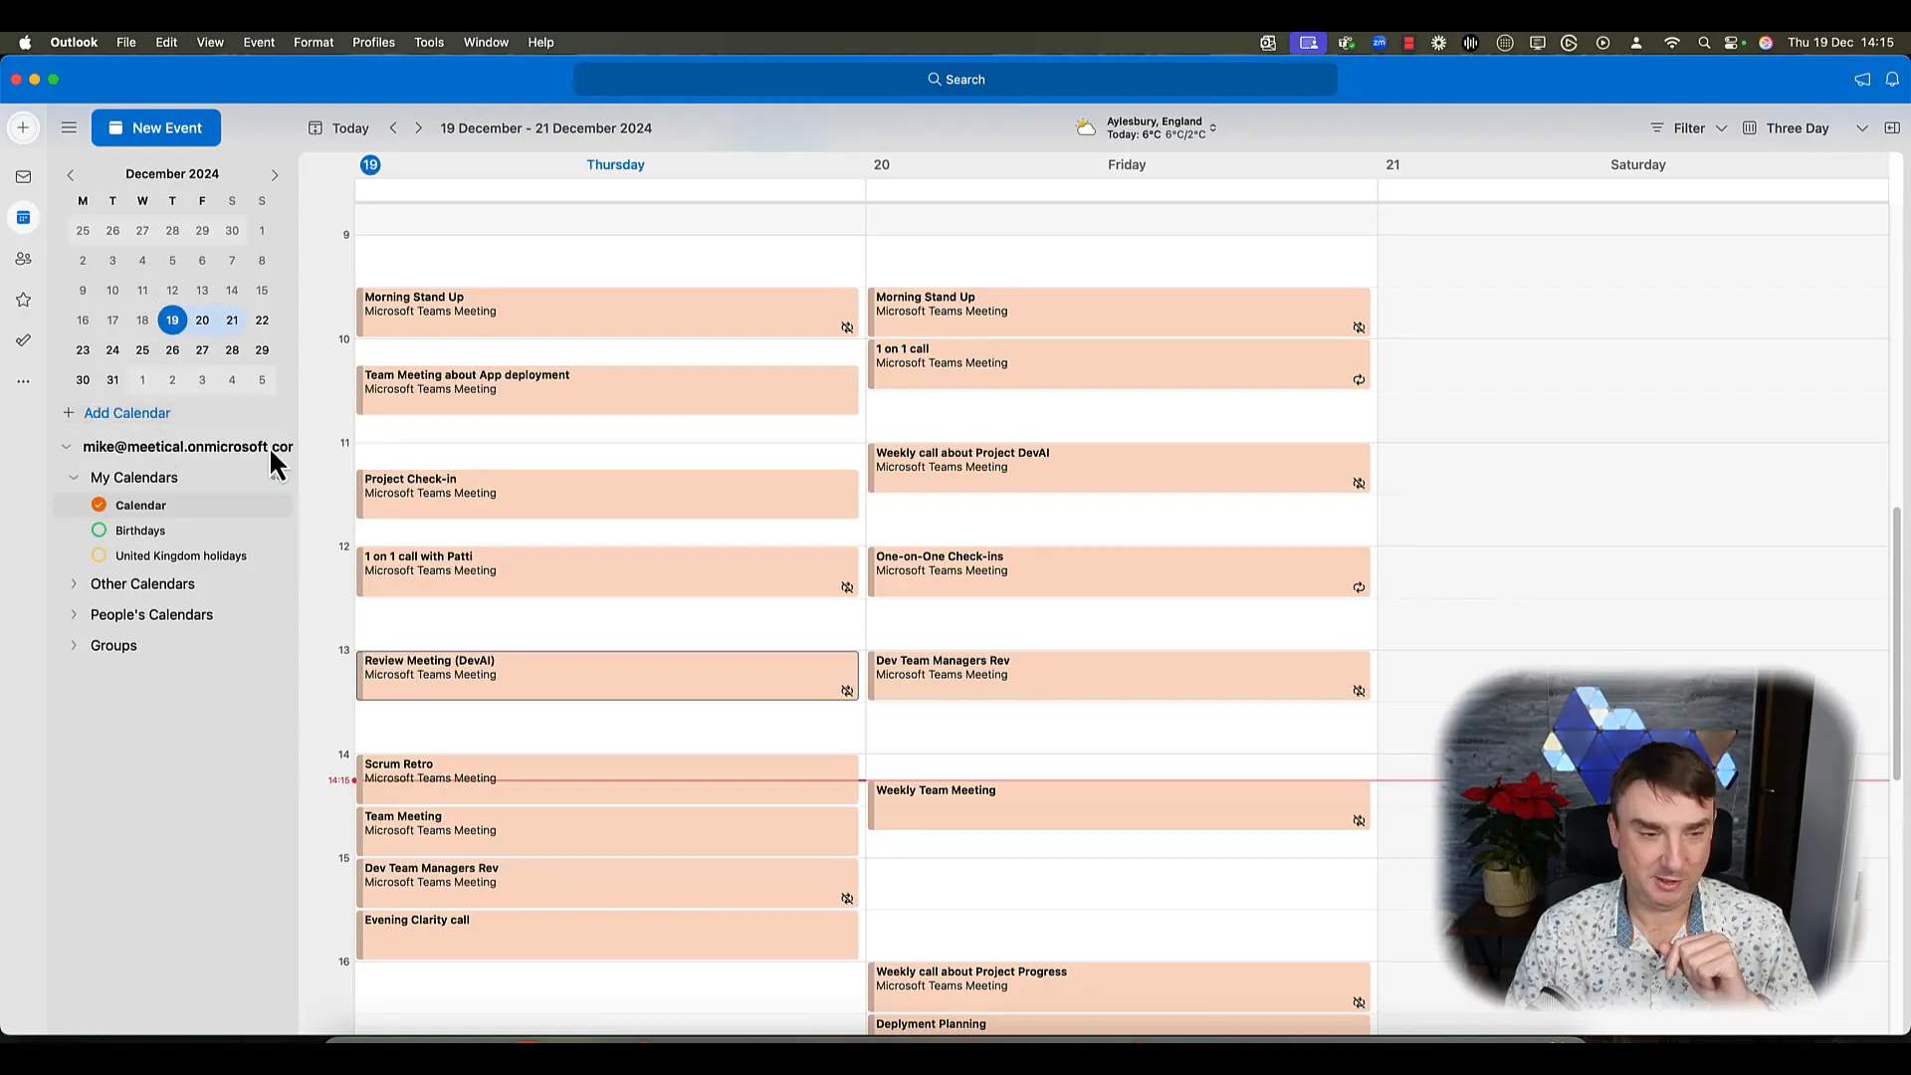Open the Apple menu

click(25, 43)
